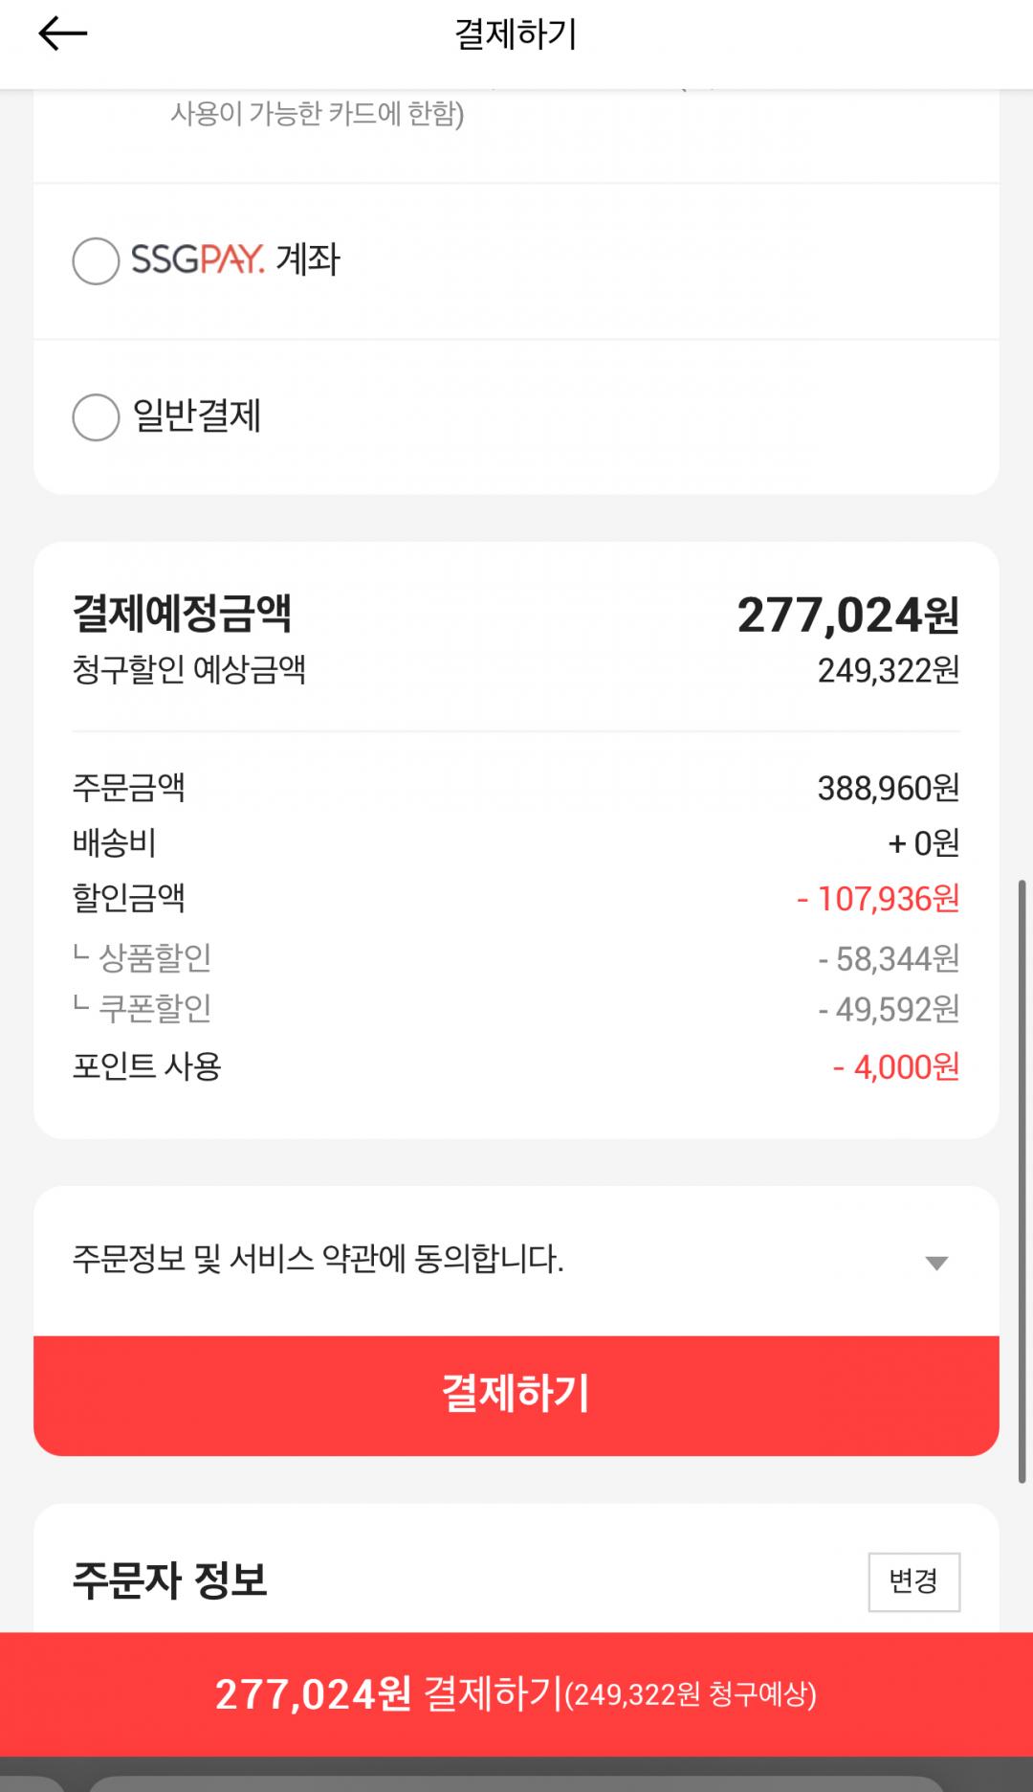Click the 결제하기 page title
The image size is (1033, 1792).
[516, 34]
